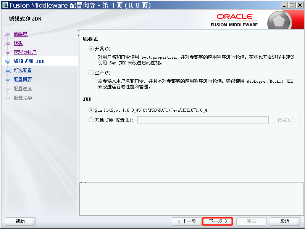Click the boot.properties development description text
Screen dimensions: 305x229
point(197,60)
